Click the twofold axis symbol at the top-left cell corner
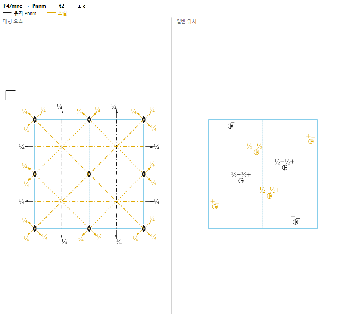 (x=34, y=120)
